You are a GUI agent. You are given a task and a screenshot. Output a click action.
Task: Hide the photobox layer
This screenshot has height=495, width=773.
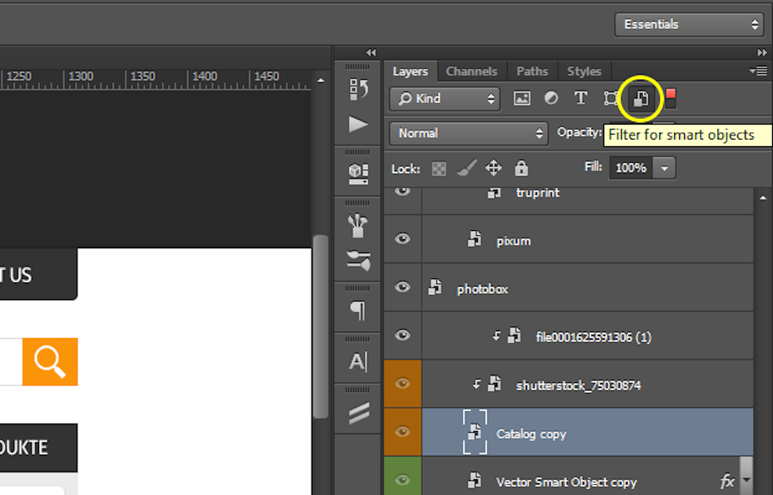[403, 287]
